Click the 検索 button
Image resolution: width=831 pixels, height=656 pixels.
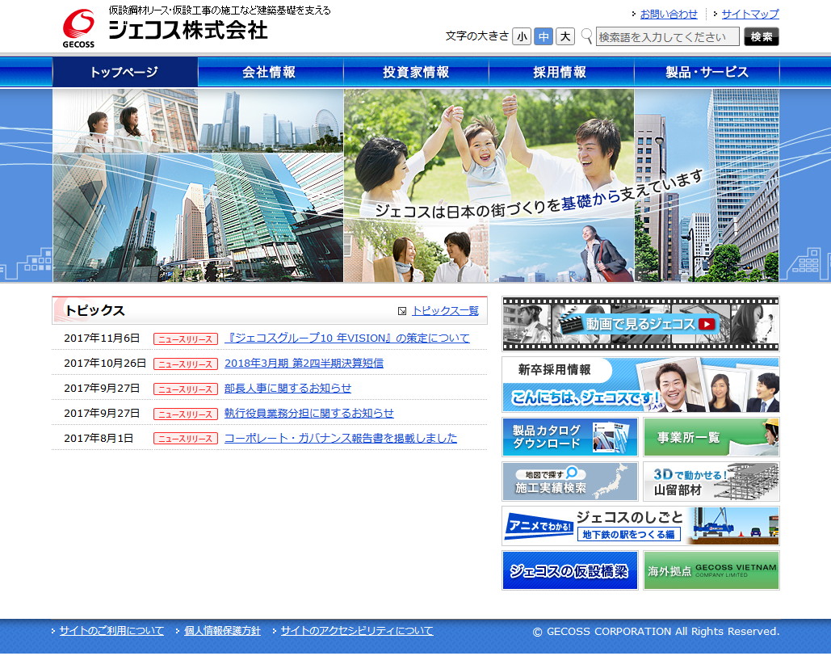[x=762, y=36]
